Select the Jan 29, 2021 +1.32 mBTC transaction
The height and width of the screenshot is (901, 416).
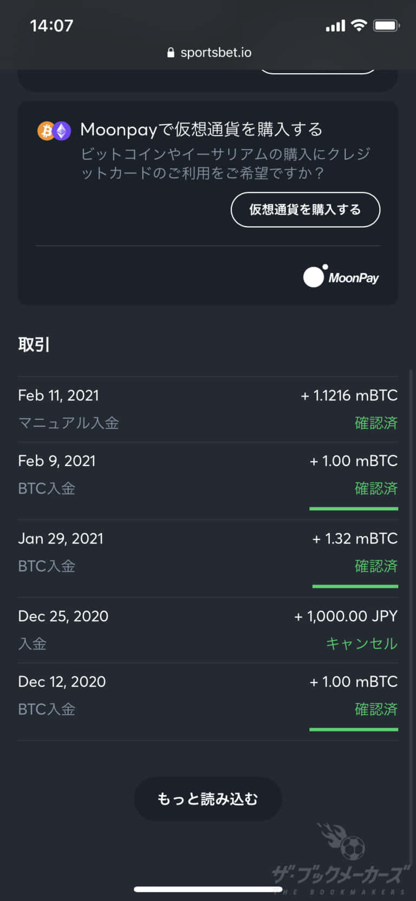(x=208, y=559)
